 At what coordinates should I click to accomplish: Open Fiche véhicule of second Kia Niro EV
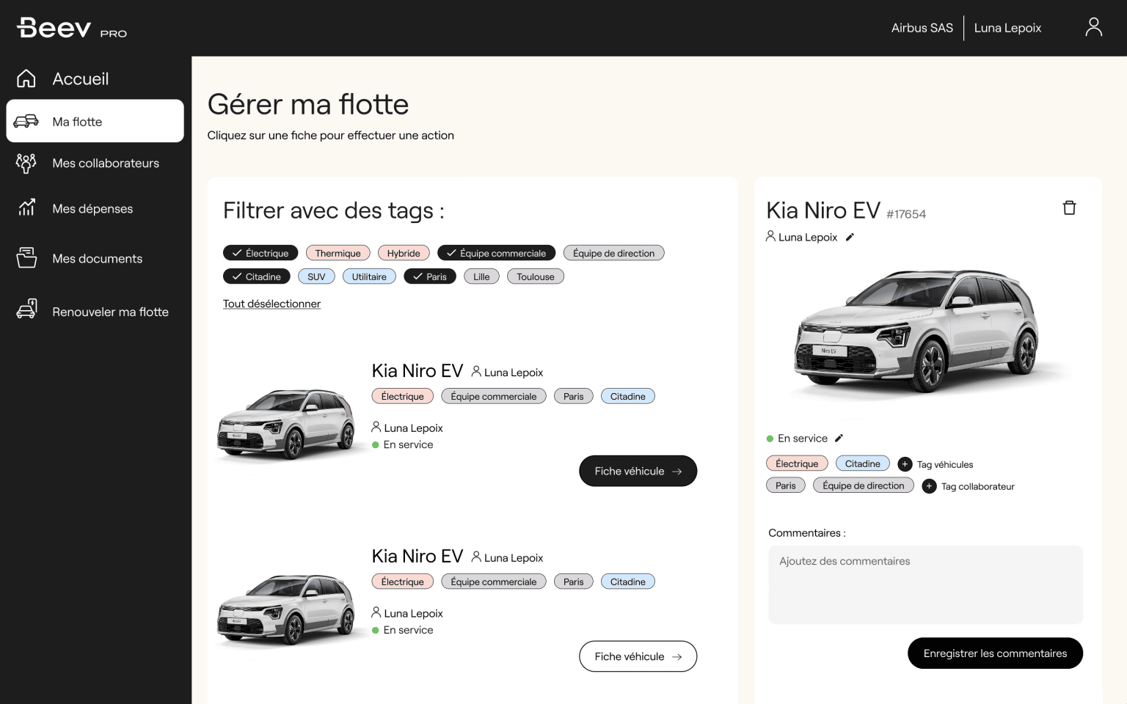pyautogui.click(x=638, y=656)
